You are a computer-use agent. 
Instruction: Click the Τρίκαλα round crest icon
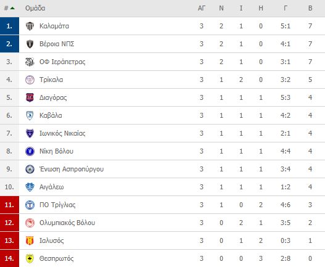pos(30,80)
